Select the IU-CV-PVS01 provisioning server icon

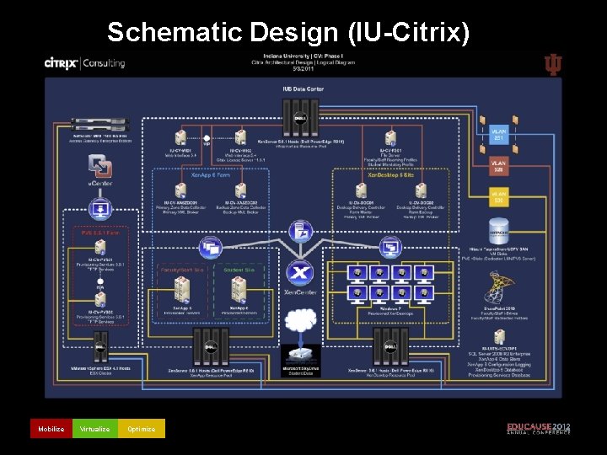pyautogui.click(x=100, y=248)
